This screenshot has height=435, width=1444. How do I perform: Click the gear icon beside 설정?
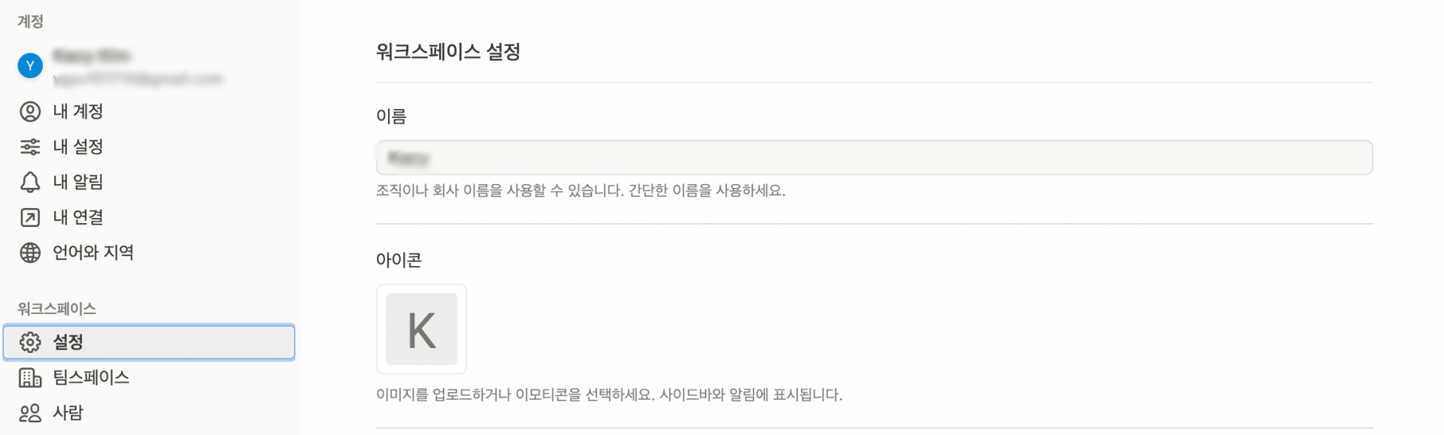pyautogui.click(x=30, y=342)
